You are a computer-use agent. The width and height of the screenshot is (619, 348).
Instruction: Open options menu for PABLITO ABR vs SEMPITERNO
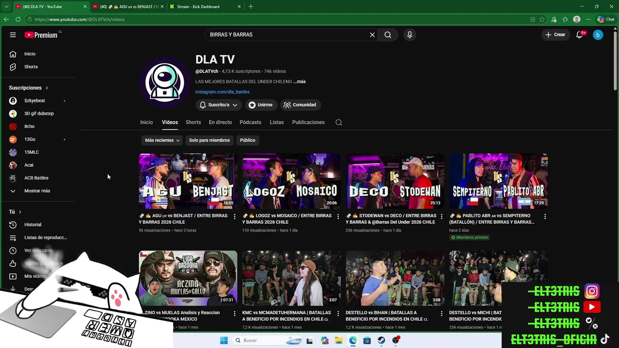[x=545, y=217]
